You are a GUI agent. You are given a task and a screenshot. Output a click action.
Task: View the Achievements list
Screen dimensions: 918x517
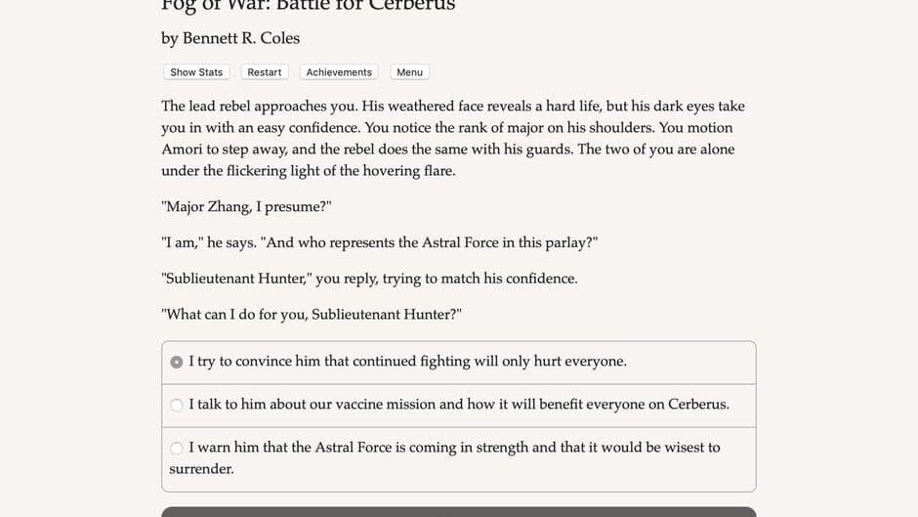pyautogui.click(x=339, y=72)
